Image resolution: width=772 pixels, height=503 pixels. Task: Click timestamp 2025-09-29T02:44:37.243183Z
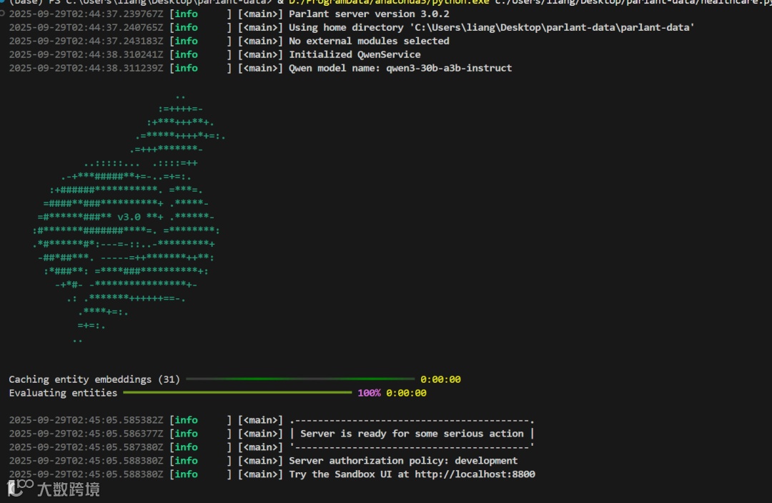[x=86, y=41]
